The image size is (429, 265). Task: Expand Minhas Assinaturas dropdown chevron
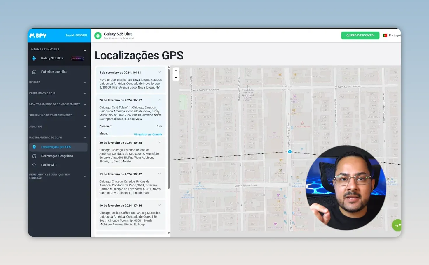click(85, 50)
